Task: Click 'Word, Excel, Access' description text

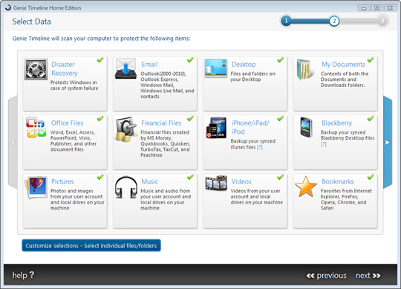Action: click(74, 140)
